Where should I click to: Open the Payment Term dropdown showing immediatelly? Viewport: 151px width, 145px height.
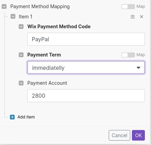[86, 67]
